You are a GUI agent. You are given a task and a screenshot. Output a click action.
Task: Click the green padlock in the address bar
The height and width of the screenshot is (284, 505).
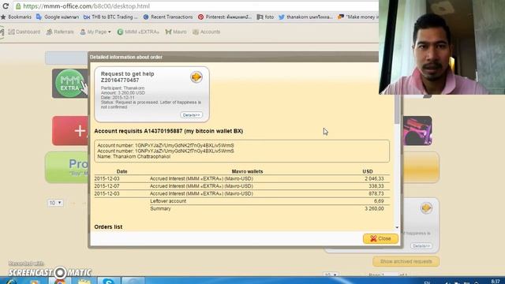point(18,6)
